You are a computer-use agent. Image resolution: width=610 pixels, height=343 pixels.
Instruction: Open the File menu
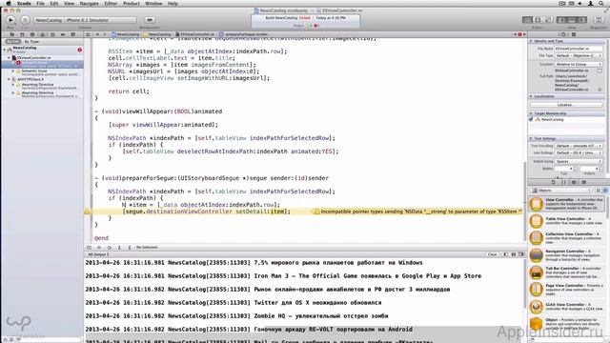click(40, 3)
